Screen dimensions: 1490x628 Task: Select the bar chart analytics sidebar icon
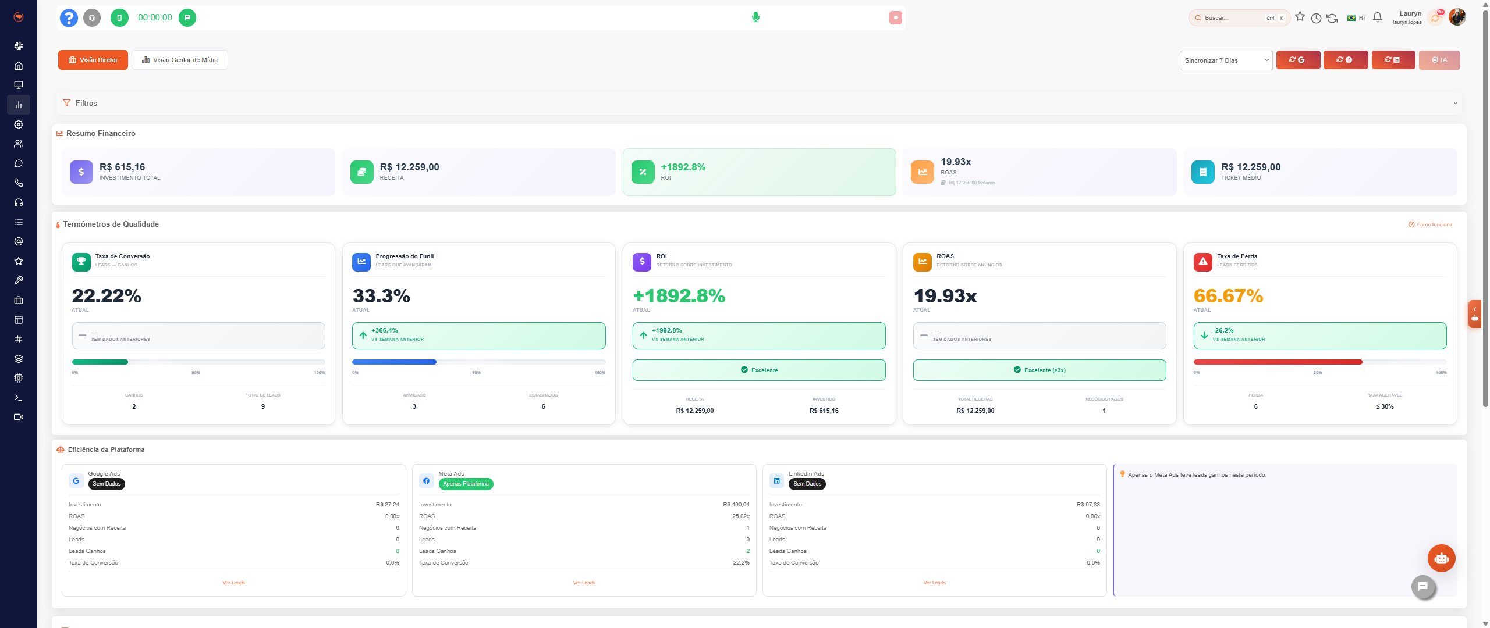click(19, 105)
